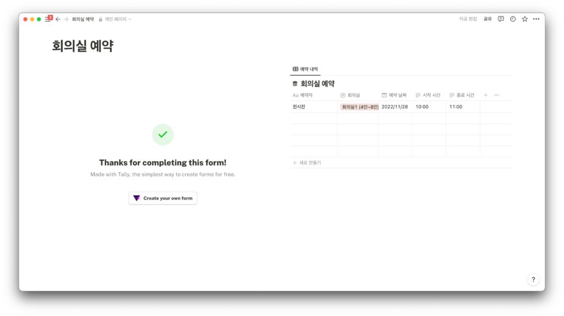Viewport: 564px width, 316px height.
Task: Go back with the left arrow
Action: pos(58,19)
